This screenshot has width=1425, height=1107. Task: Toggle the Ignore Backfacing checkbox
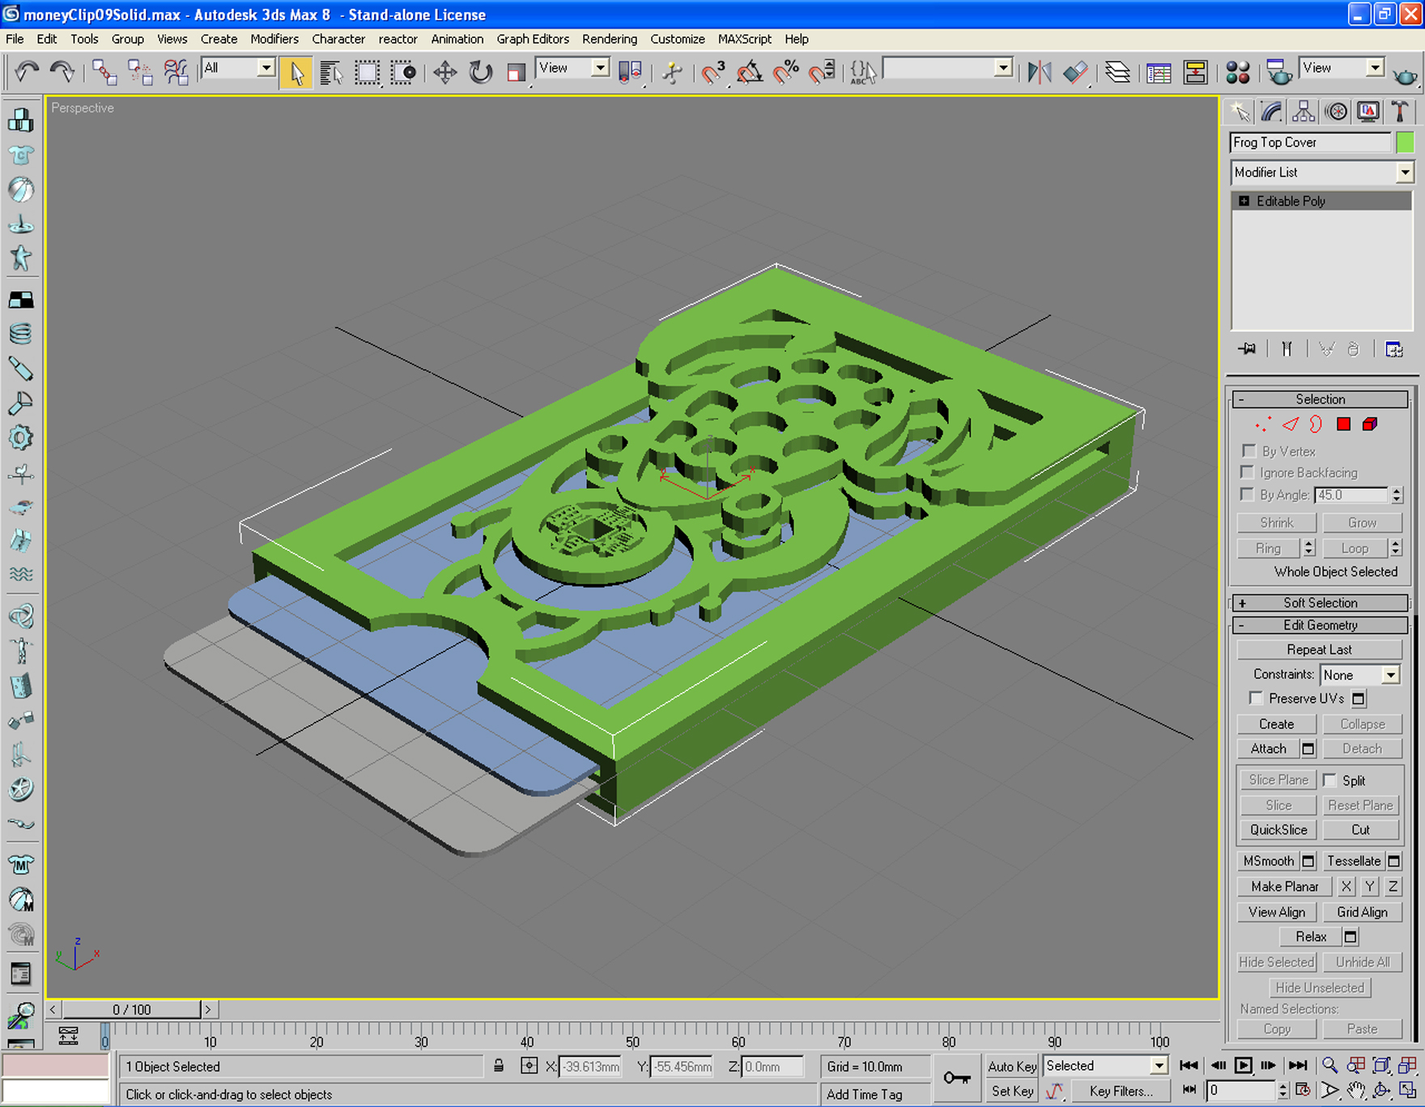(x=1248, y=473)
